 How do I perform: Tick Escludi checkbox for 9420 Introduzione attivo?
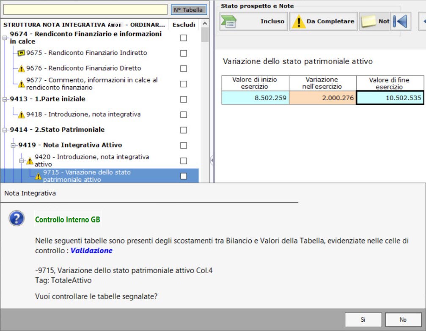(x=184, y=161)
